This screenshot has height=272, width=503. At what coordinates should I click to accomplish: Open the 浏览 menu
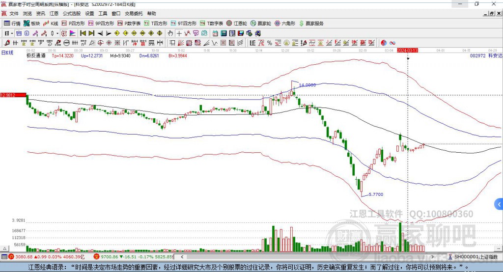[28, 13]
